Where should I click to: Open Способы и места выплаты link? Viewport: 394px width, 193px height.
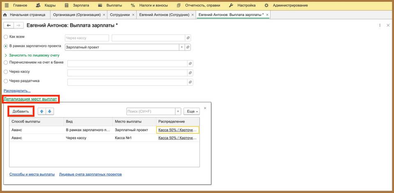pyautogui.click(x=32, y=174)
